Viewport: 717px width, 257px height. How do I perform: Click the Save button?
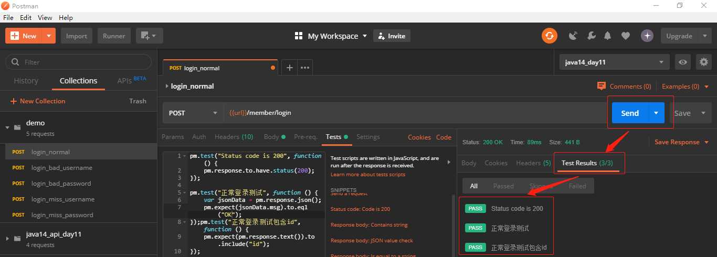(682, 113)
